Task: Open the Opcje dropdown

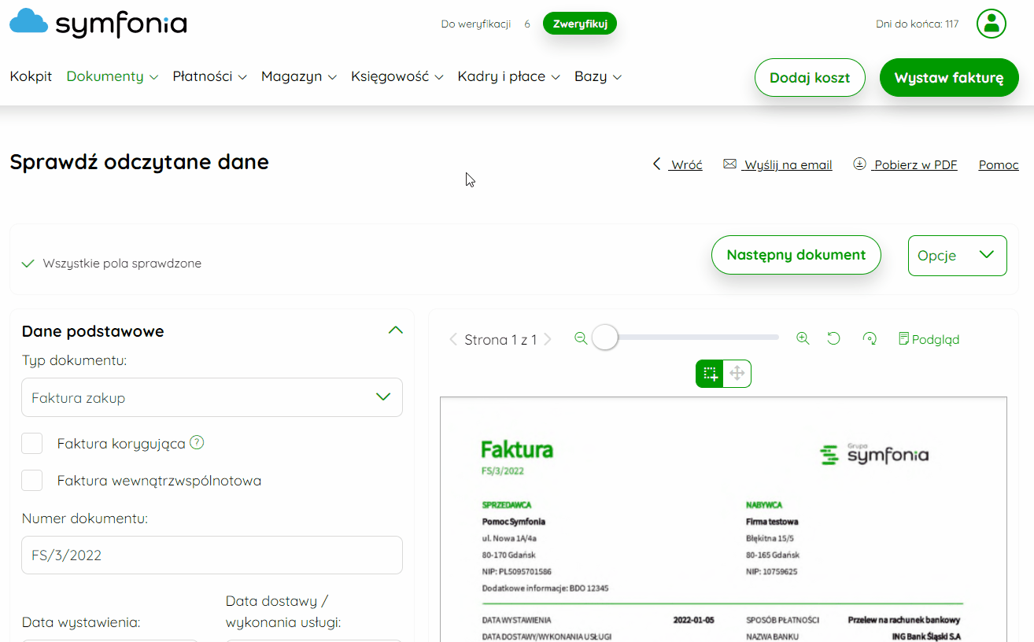Action: (x=957, y=256)
